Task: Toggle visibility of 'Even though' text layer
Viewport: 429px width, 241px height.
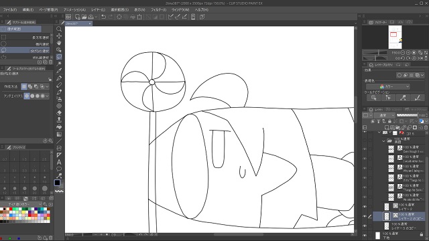Action: [x=365, y=149]
